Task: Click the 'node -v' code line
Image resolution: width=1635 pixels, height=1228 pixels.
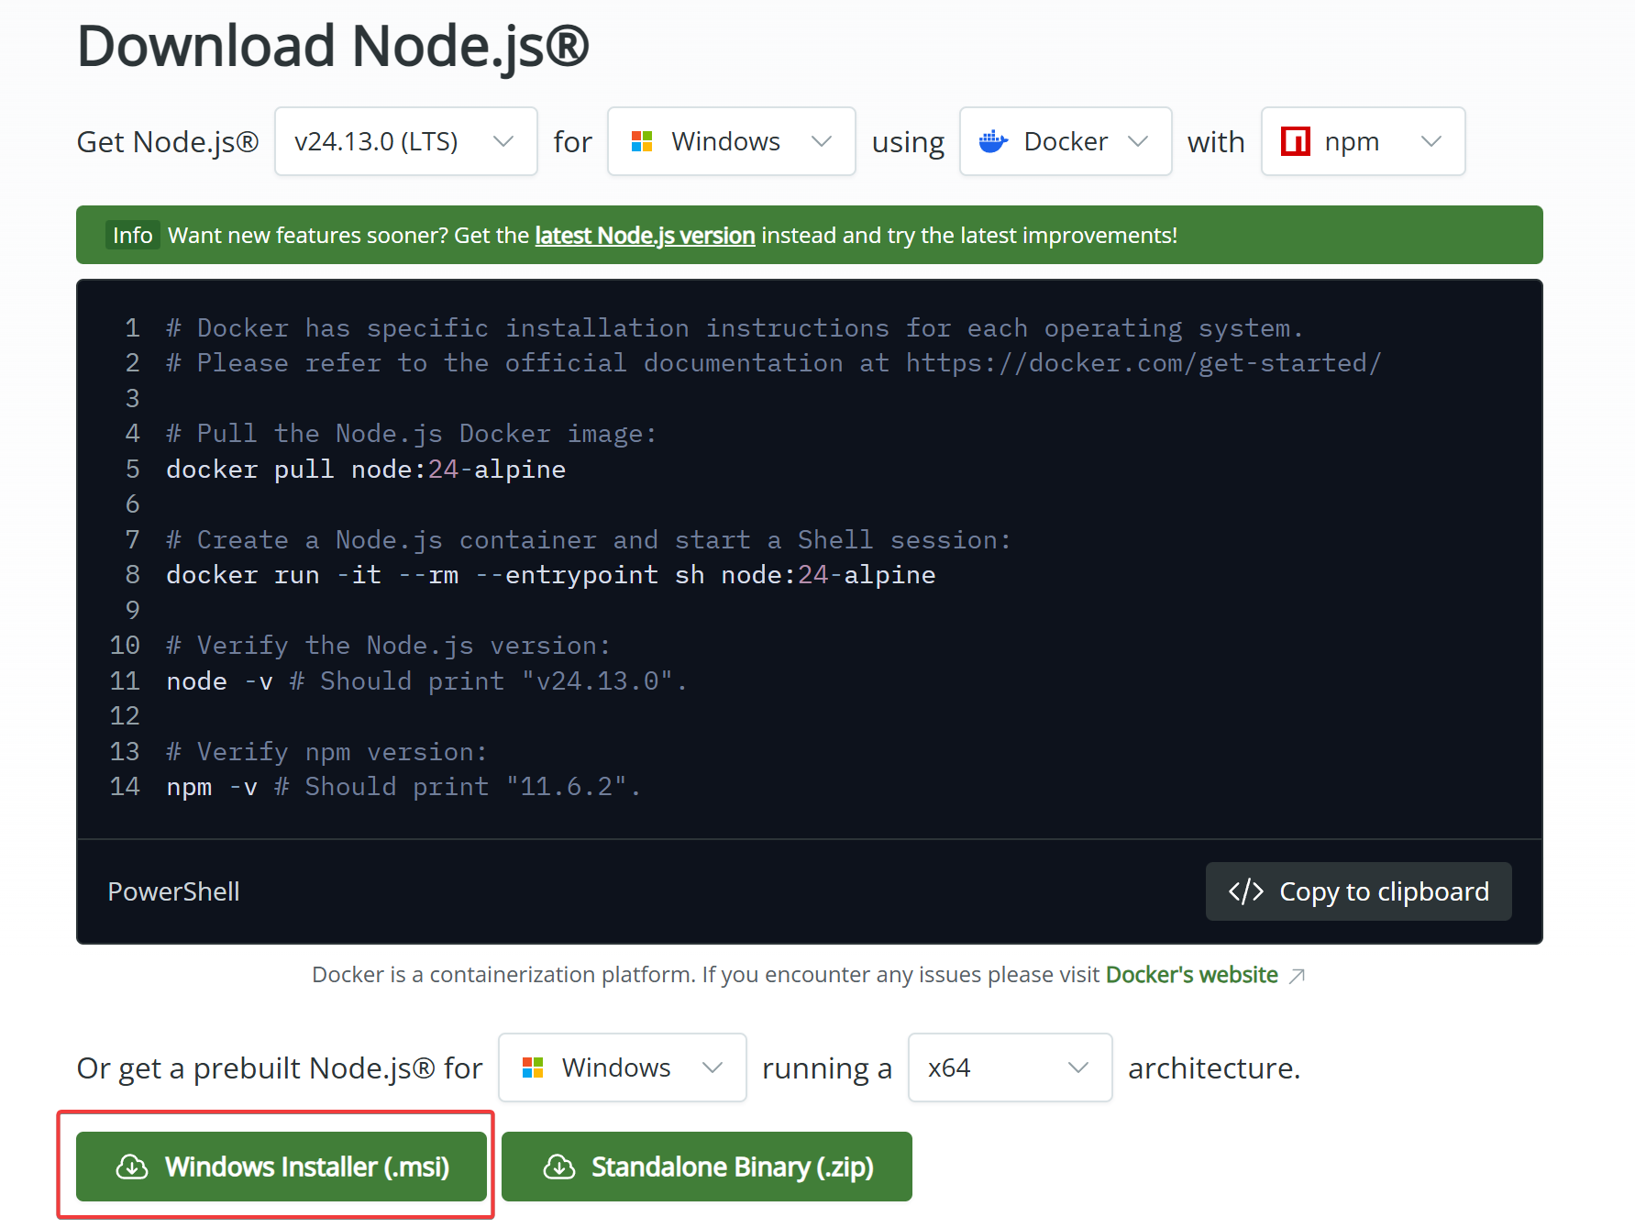Action: tap(426, 681)
